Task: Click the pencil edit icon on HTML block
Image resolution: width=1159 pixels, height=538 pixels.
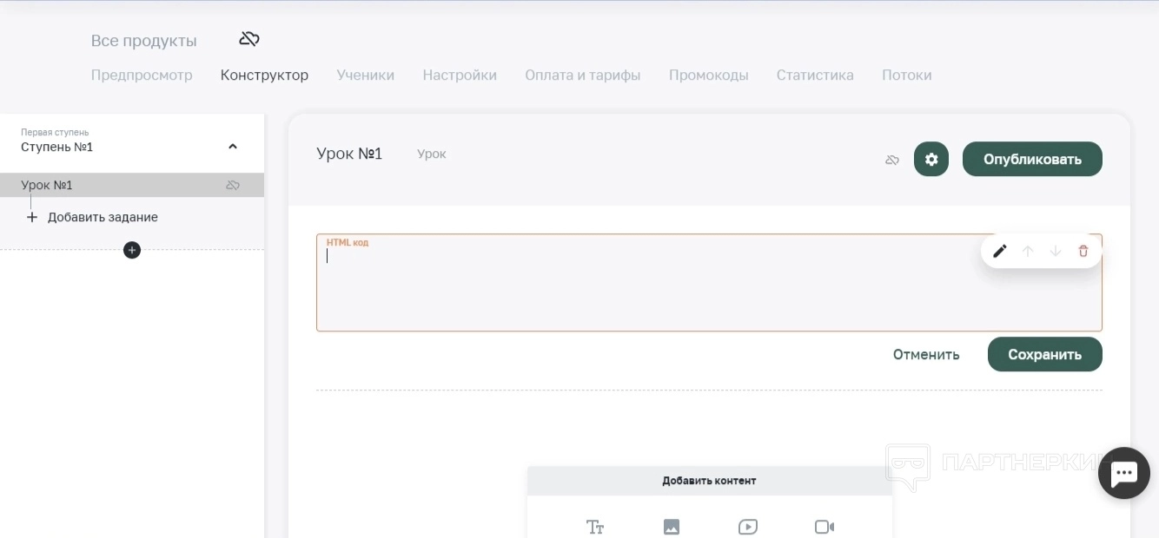Action: coord(1000,251)
